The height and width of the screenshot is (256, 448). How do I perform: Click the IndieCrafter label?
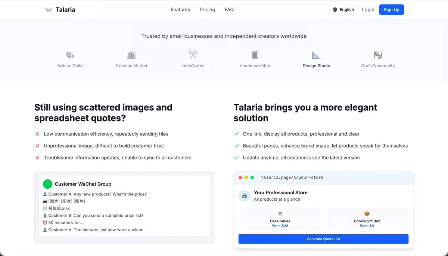193,66
